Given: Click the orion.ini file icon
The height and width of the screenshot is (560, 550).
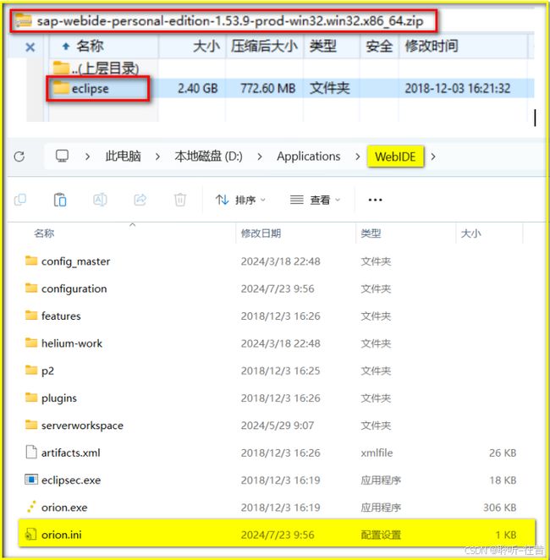Looking at the screenshot, I should (x=30, y=535).
